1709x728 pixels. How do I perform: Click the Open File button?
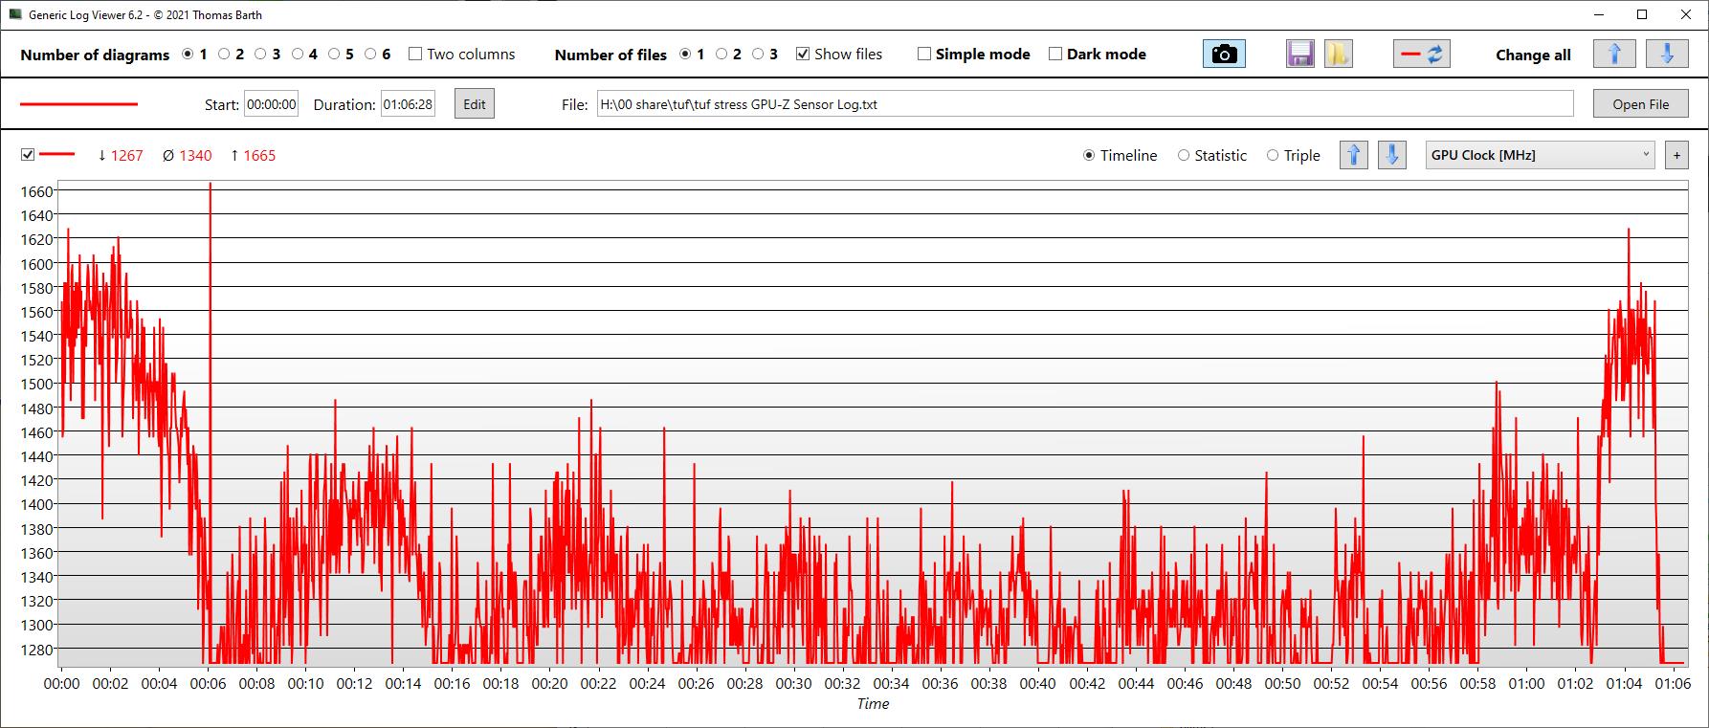1640,104
